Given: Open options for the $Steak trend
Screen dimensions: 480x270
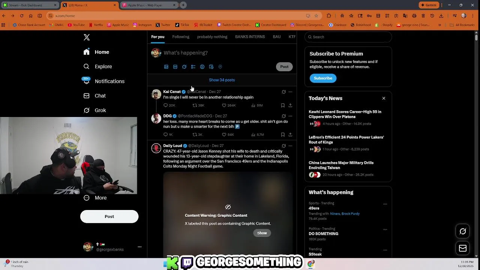Looking at the screenshot, I should pos(385,250).
